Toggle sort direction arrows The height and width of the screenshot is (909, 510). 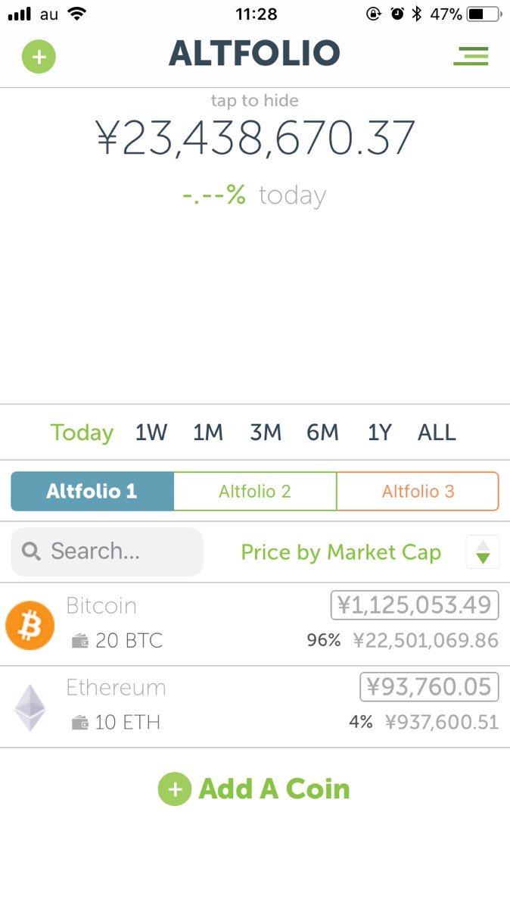coord(483,551)
